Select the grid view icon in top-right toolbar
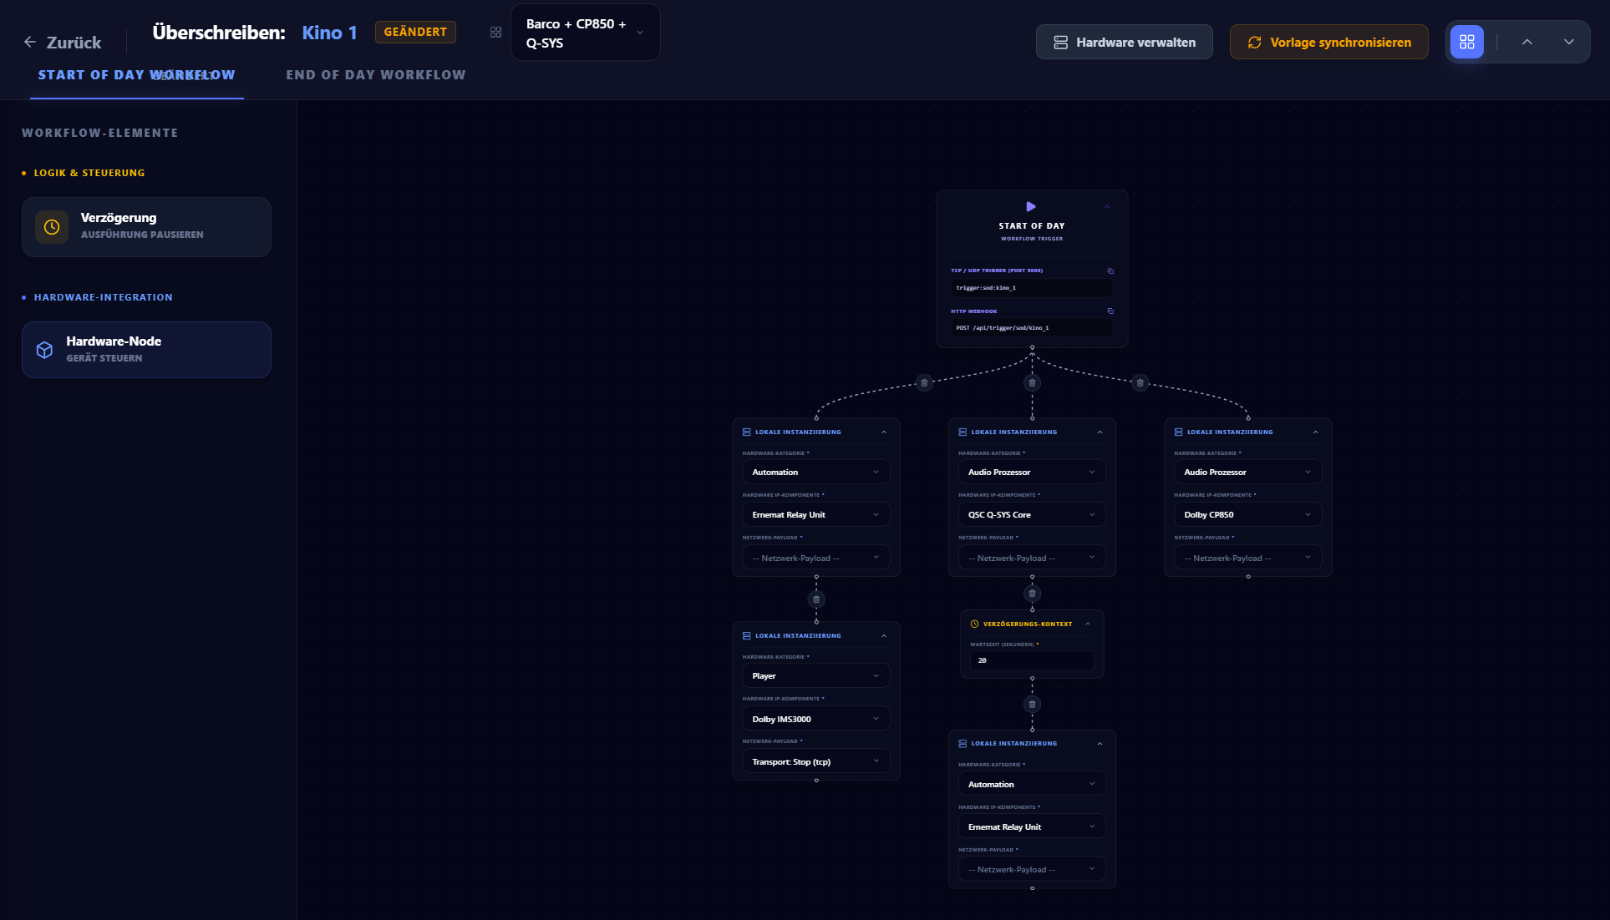Viewport: 1610px width, 920px height. [x=1467, y=41]
